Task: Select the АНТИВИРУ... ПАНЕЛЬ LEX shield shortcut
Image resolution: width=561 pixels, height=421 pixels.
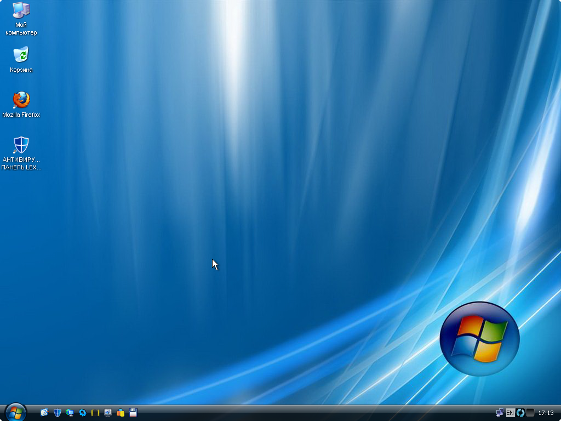Action: coord(21,145)
